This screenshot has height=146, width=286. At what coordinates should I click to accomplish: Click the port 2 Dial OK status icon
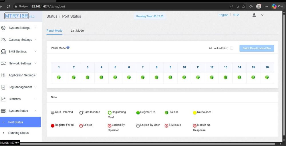74,77
